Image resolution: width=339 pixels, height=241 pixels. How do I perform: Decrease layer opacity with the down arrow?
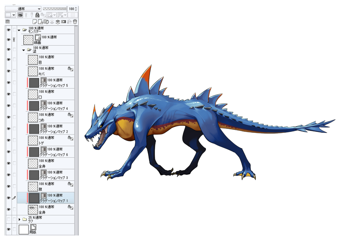[76, 10]
